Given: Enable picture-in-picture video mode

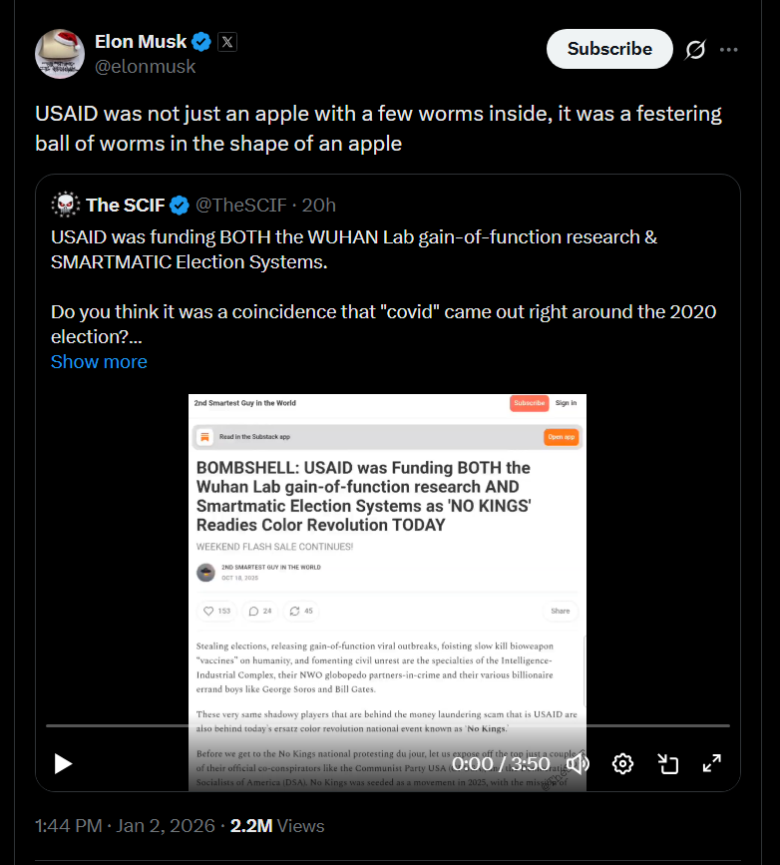Looking at the screenshot, I should (x=668, y=764).
